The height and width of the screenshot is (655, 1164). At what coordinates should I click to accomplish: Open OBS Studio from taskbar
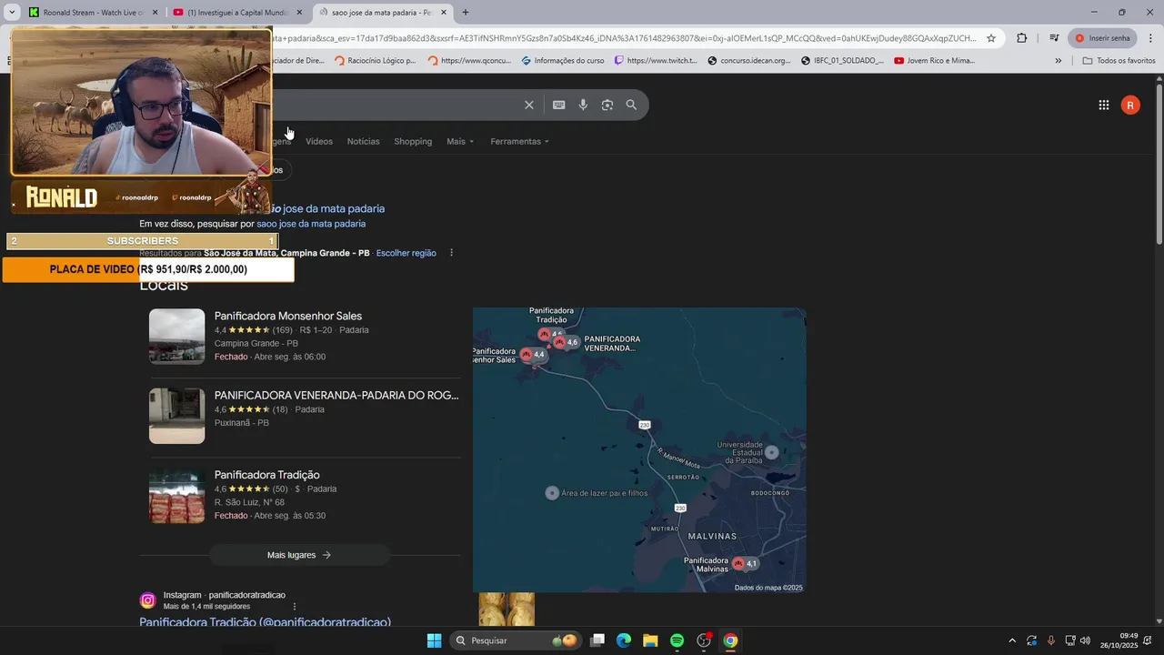(x=704, y=640)
